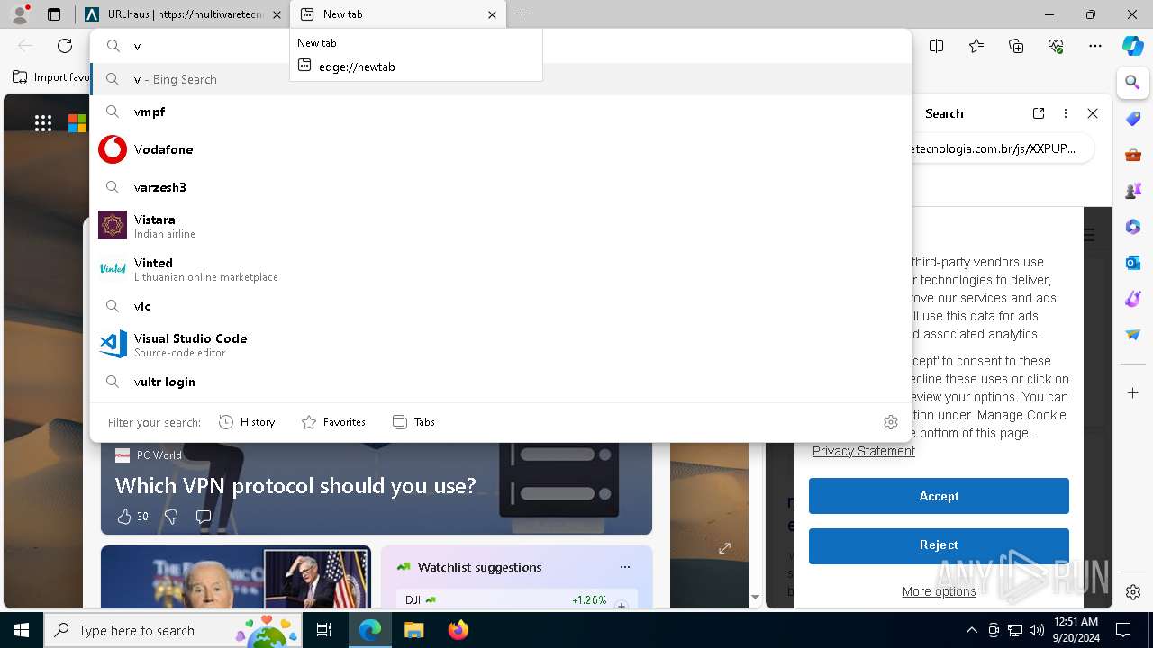Open File Explorer from the taskbar

[x=413, y=630]
